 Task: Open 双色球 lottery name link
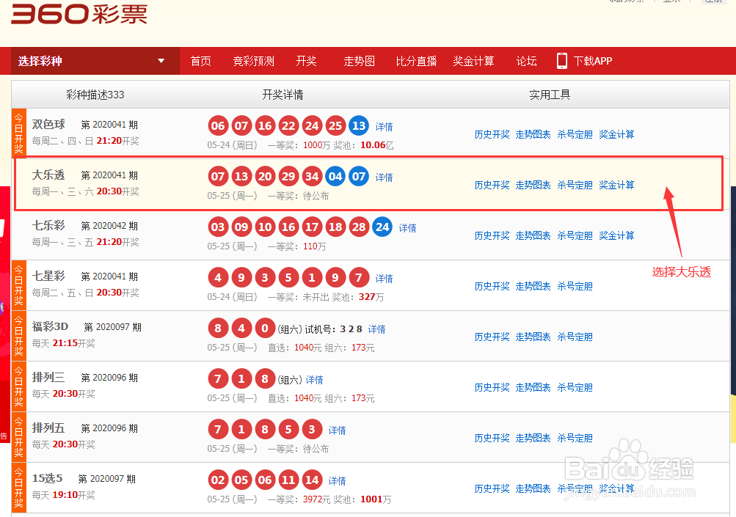(x=48, y=125)
